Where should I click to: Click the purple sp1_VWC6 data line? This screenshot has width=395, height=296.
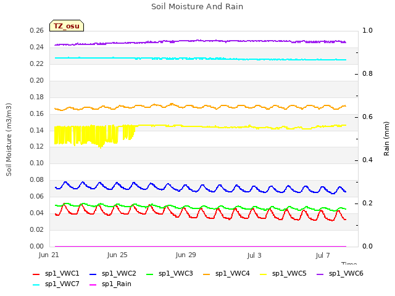click(200, 41)
